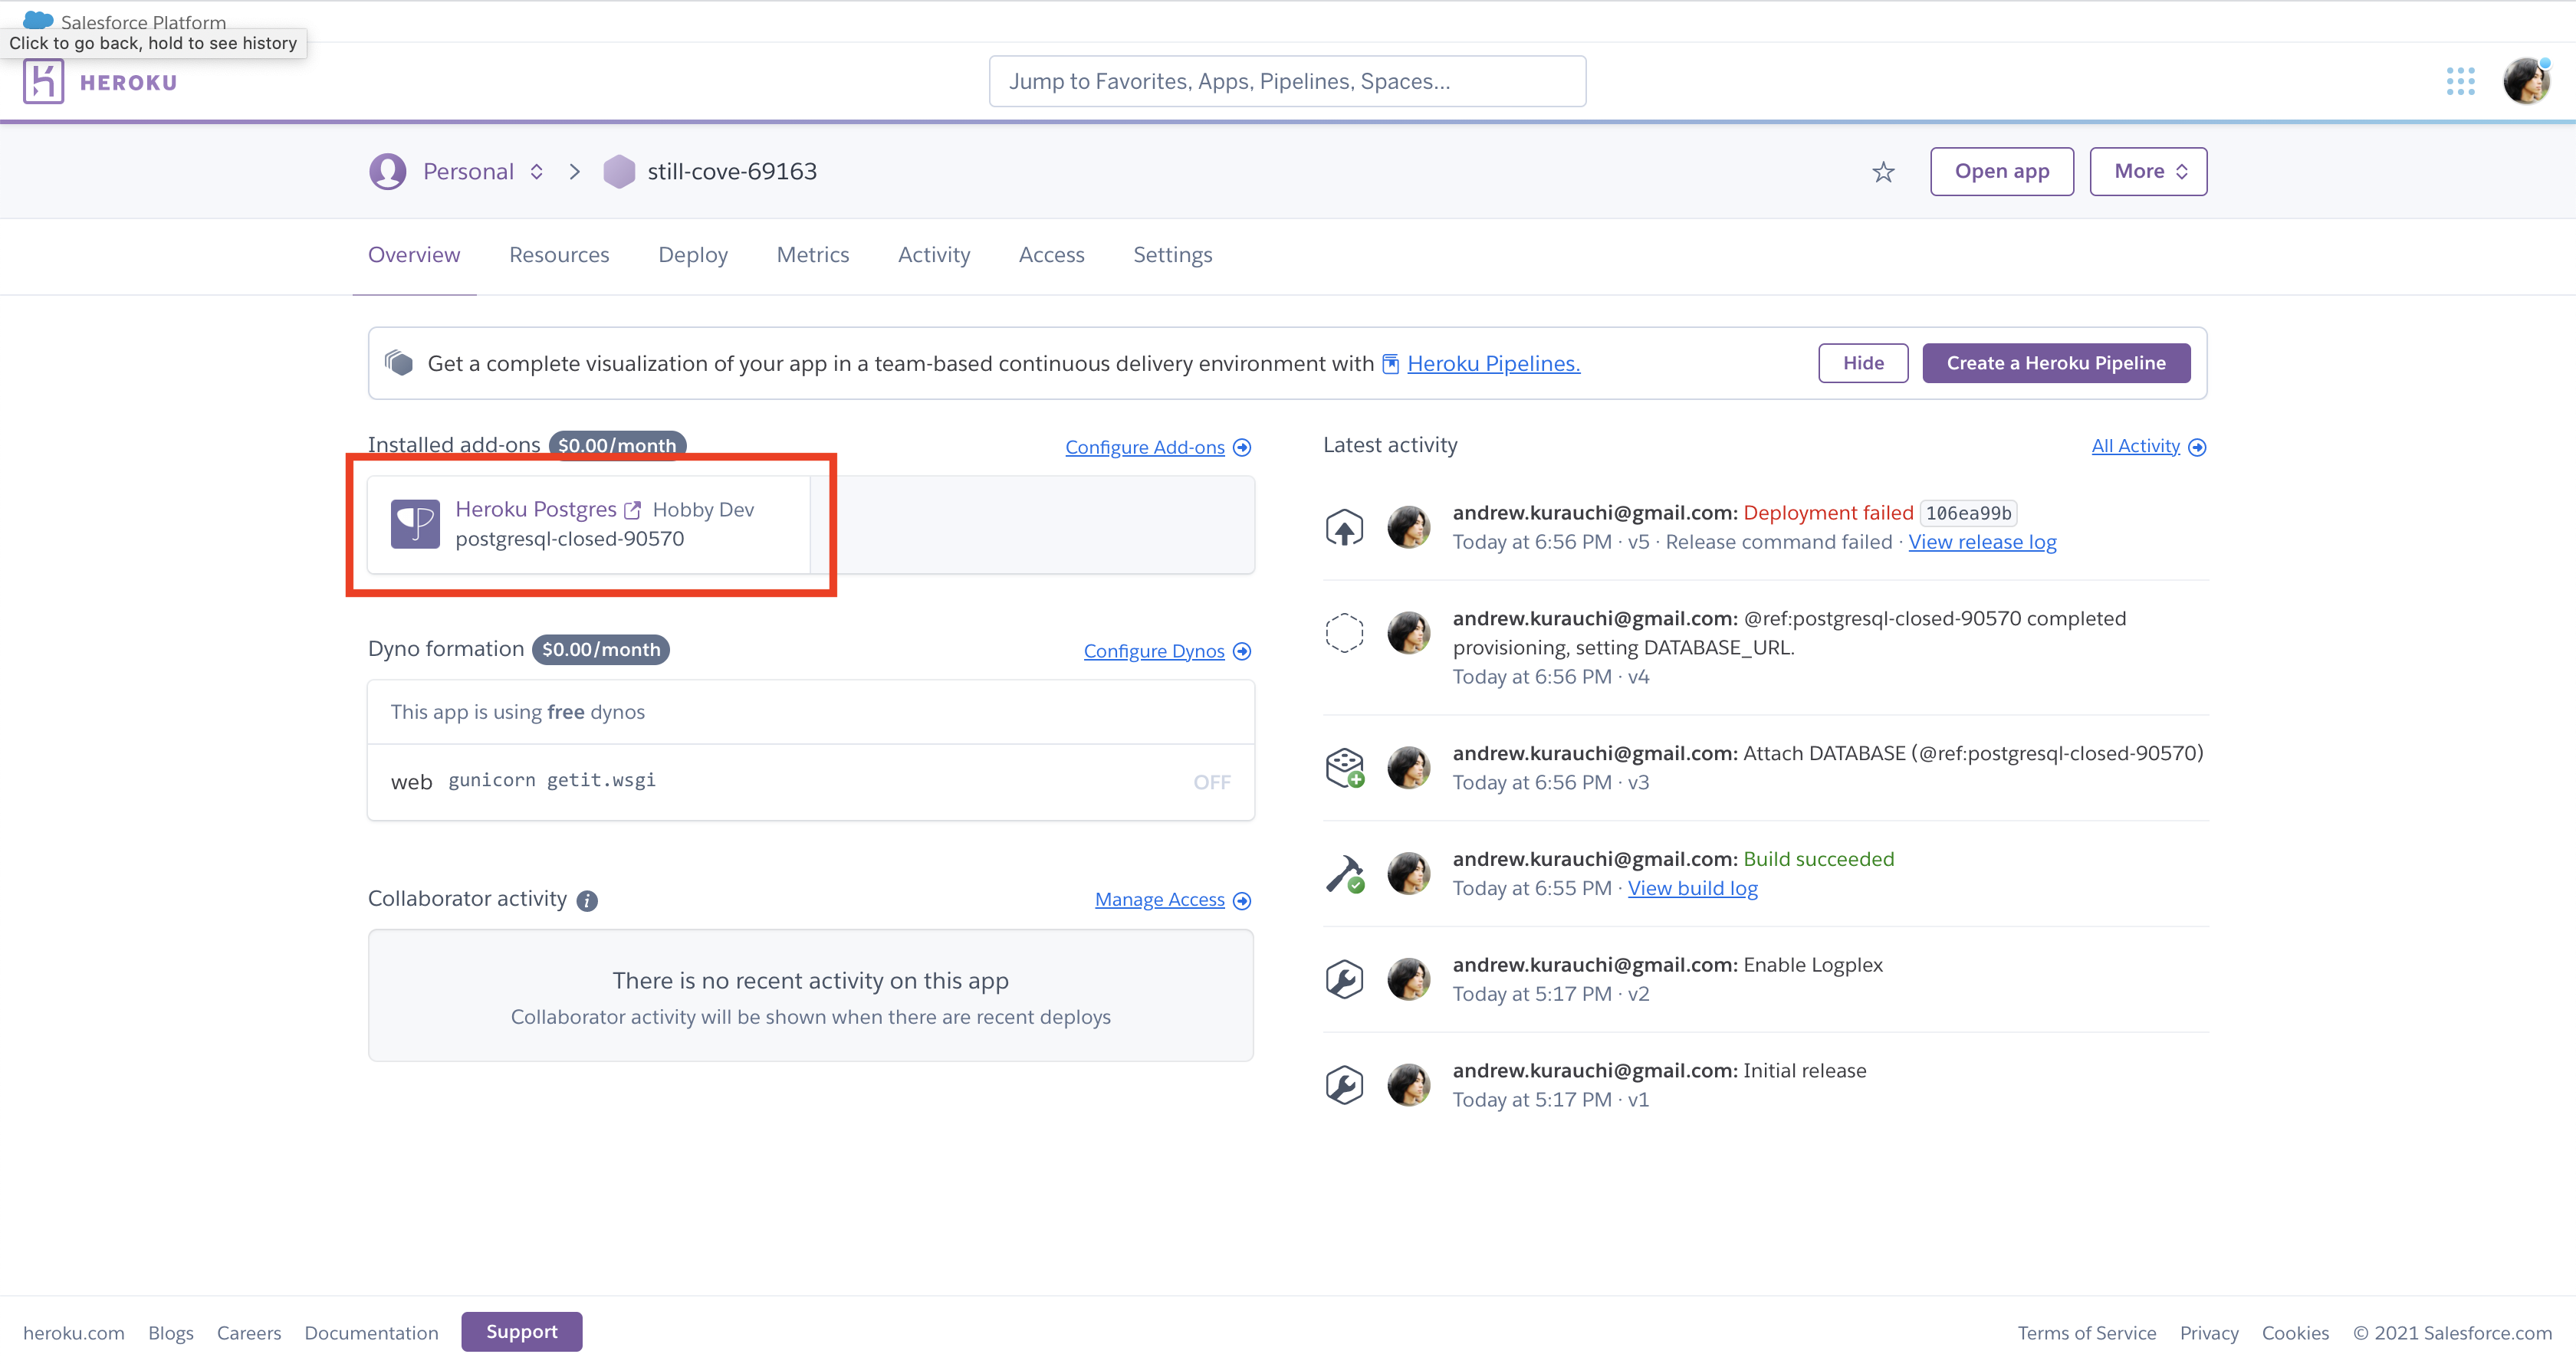Open the Settings tab
2576x1364 pixels.
point(1172,256)
